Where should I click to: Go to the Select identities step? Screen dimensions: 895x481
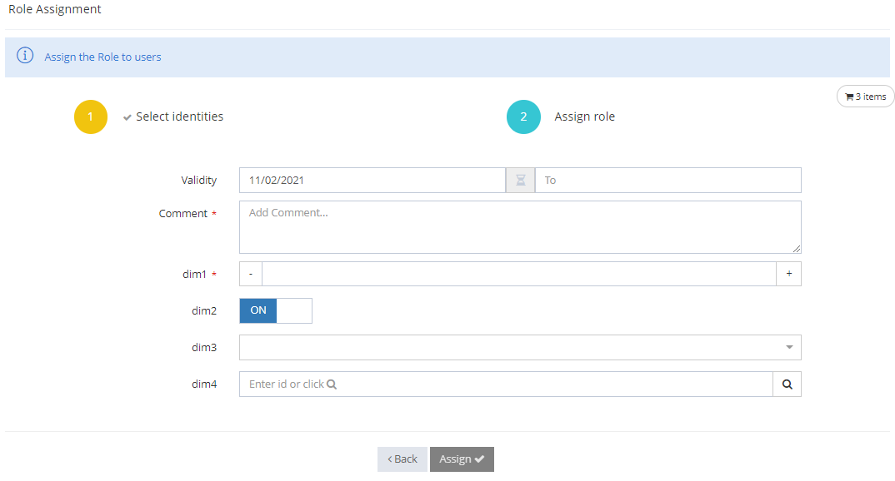(x=179, y=117)
